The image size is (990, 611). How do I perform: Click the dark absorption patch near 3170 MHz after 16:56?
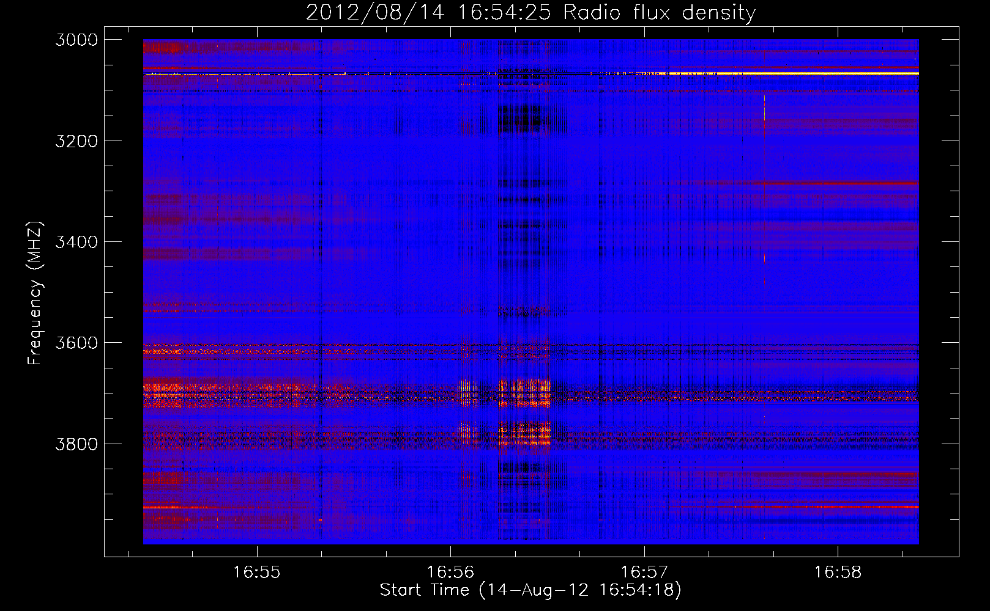point(520,119)
